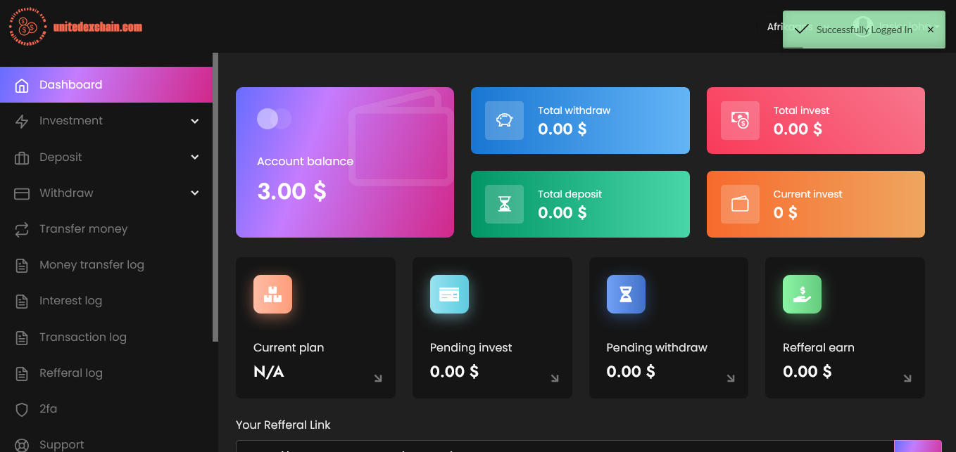This screenshot has height=452, width=956.
Task: Click the unitedexchain.com logo
Action: pyautogui.click(x=75, y=27)
